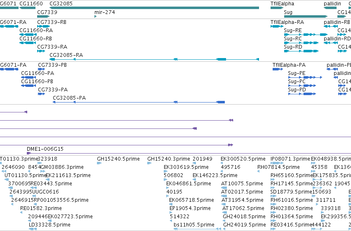Select EST RP001053556.5prime
This screenshot has height=231, width=351.
tap(61, 201)
